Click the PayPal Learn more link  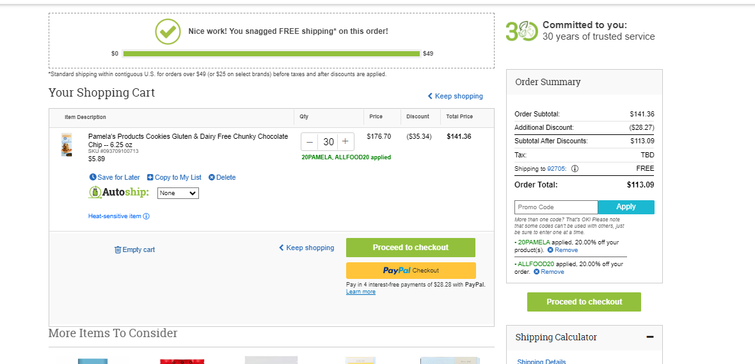tap(361, 292)
